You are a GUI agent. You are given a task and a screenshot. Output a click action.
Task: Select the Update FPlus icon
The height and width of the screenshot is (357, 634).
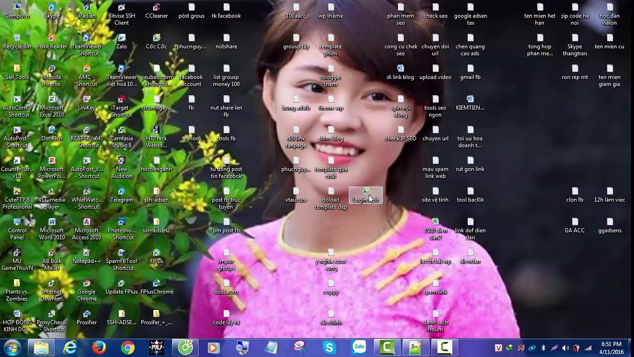click(122, 288)
